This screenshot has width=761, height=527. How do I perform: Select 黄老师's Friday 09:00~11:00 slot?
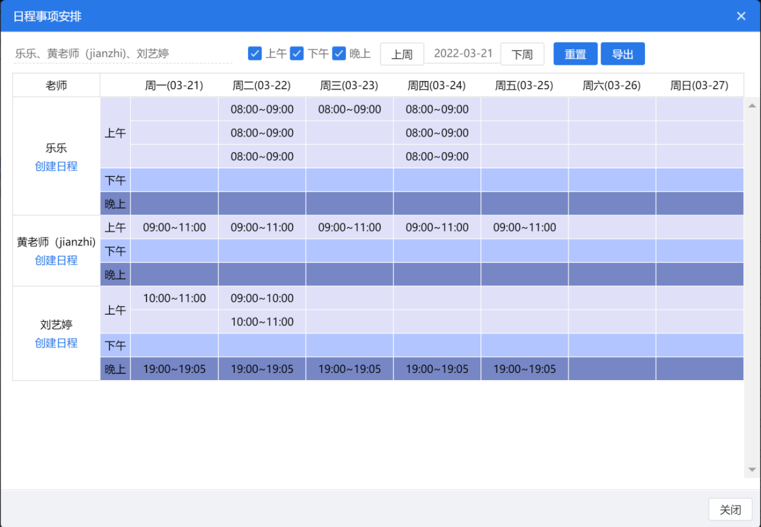524,227
